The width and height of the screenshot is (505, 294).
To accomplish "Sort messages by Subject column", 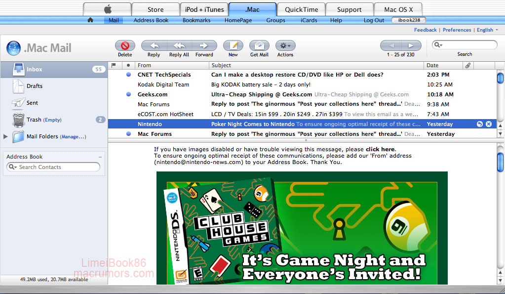I will point(316,65).
